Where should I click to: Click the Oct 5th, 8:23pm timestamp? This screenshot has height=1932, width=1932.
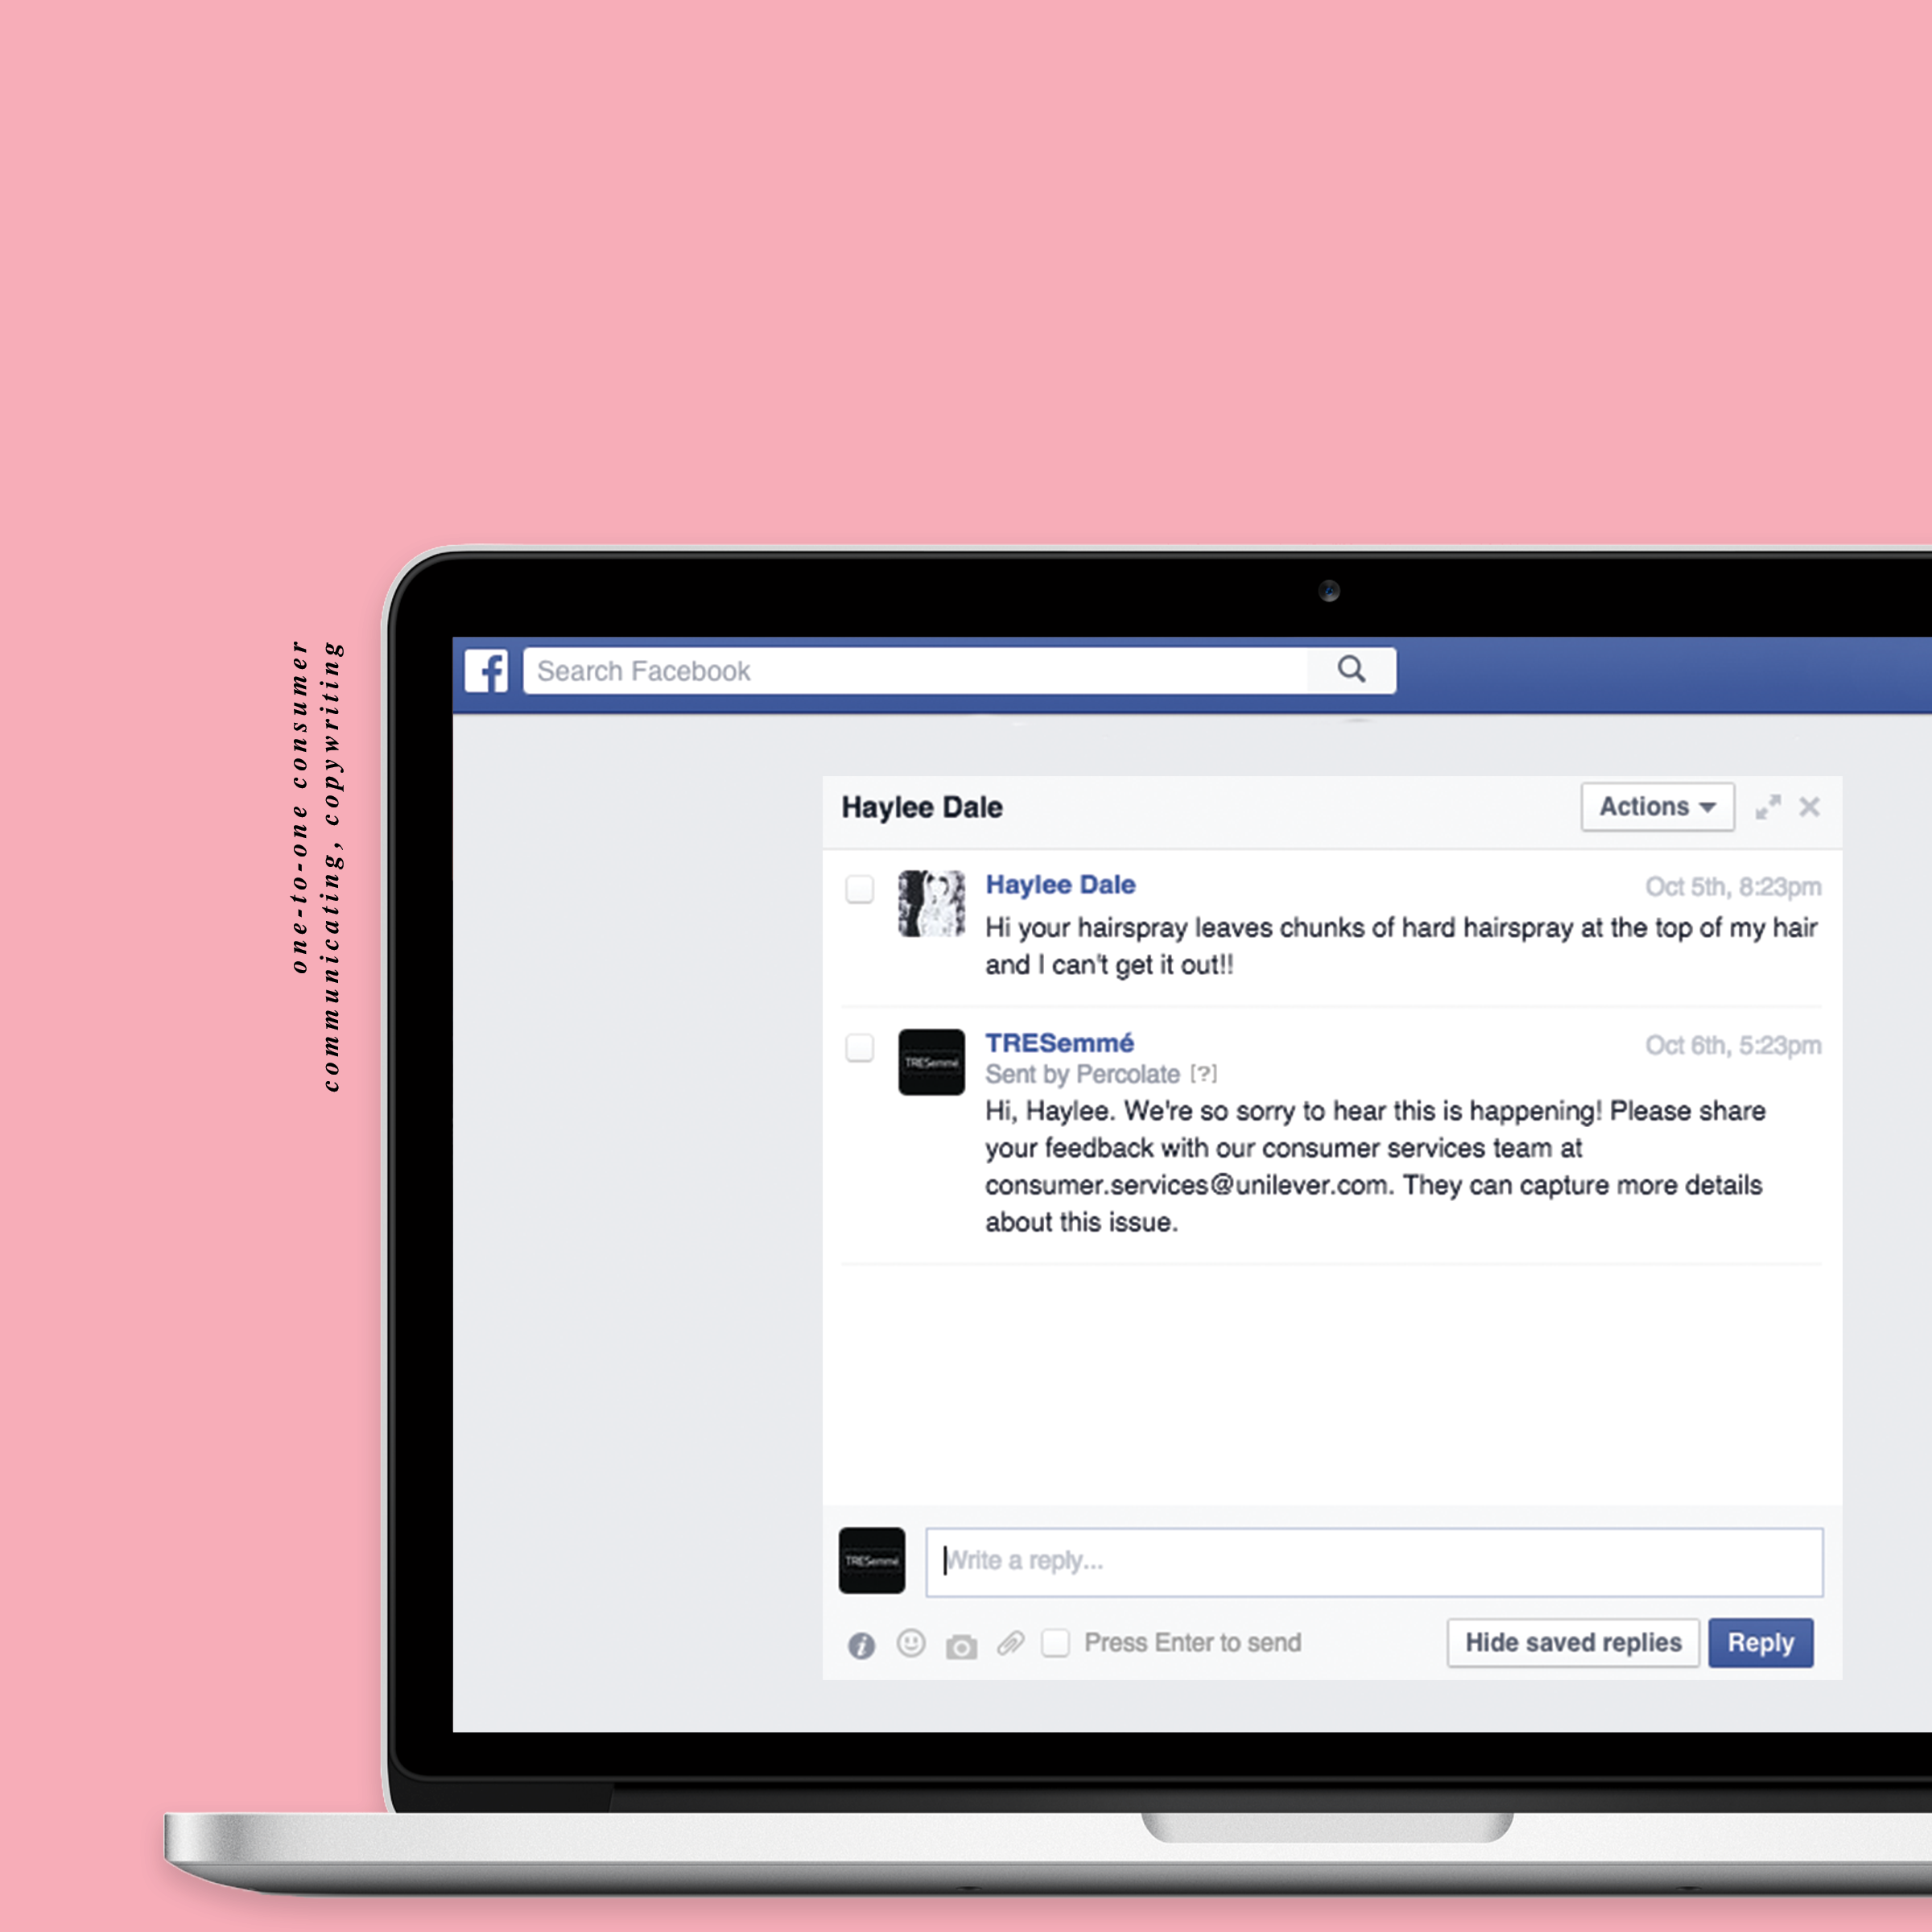(x=1733, y=887)
